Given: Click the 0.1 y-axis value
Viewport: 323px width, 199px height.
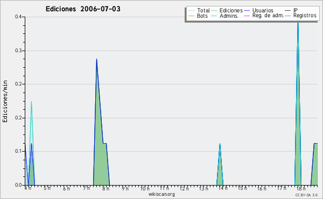Looking at the screenshot, I should tap(18, 151).
